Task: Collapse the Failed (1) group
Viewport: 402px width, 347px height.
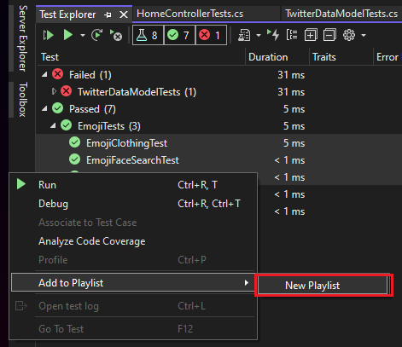Action: 44,75
